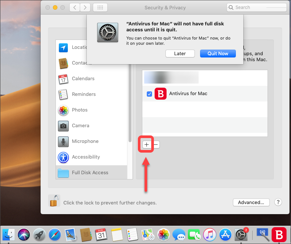Go forward with the right chevron button

85,7
